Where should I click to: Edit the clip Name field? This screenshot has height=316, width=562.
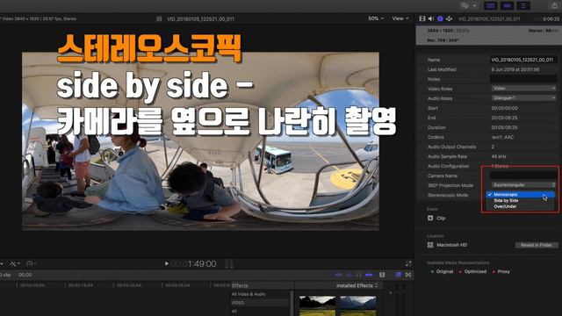[523, 60]
